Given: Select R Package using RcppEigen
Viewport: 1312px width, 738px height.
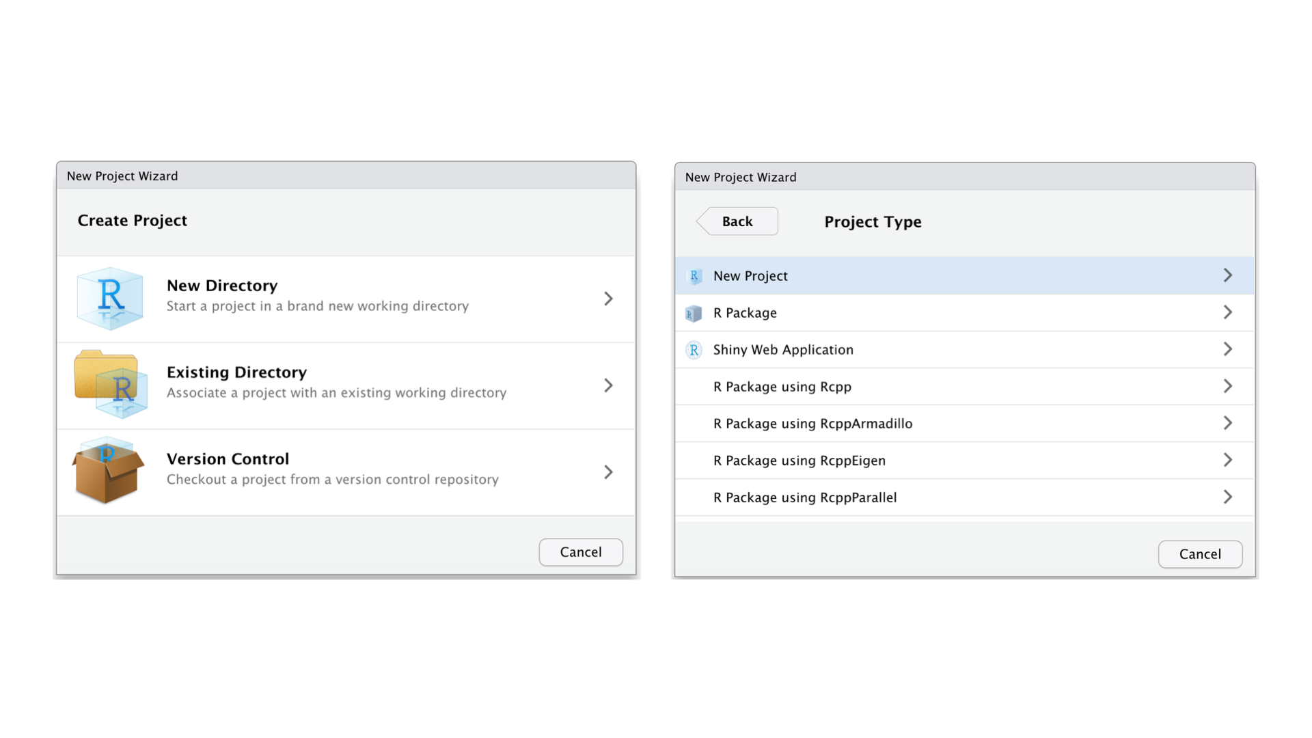Looking at the screenshot, I should click(799, 461).
